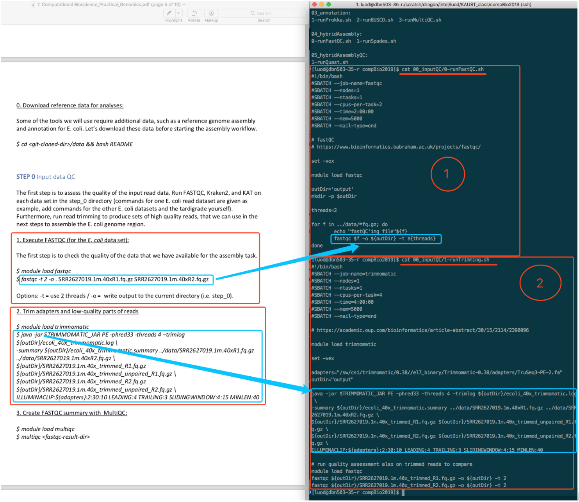Maximize the terminal with green button
579x502 pixels.
pos(328,4)
